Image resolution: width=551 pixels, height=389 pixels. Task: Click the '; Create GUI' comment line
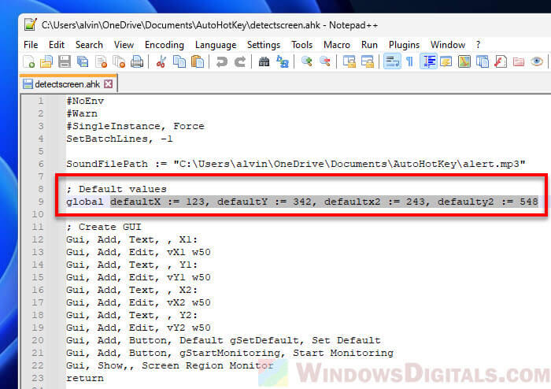point(104,227)
